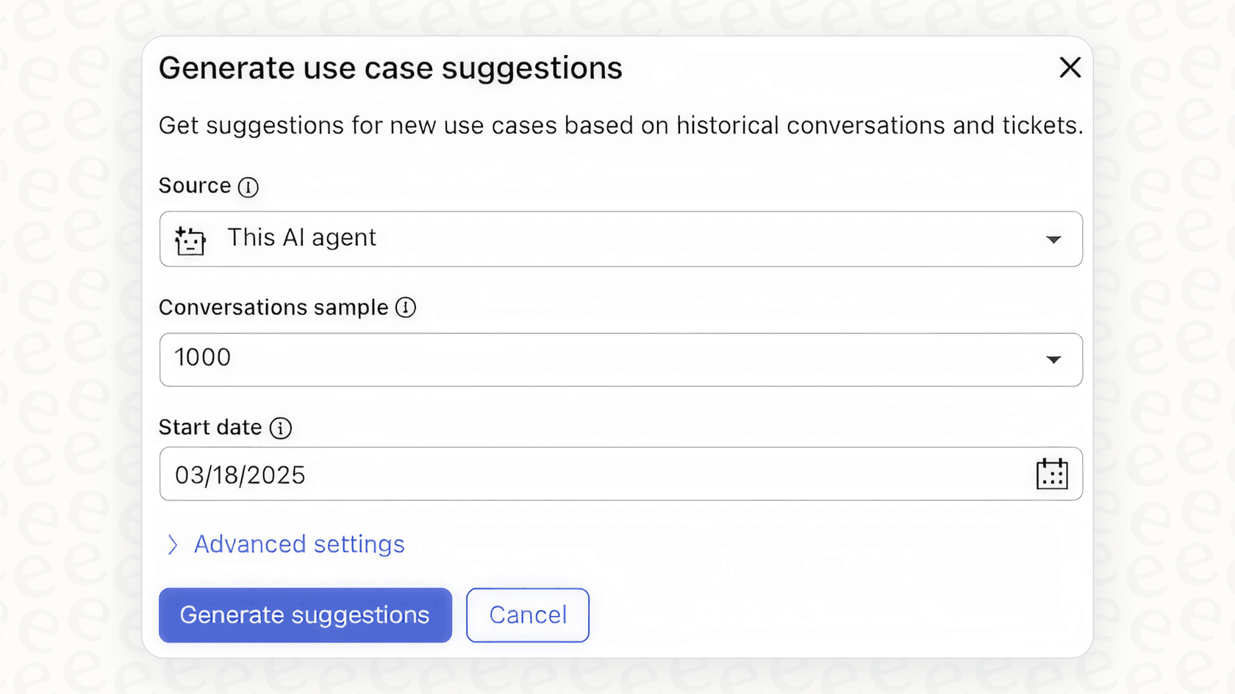Click the Source info icon
This screenshot has height=694, width=1235.
coord(249,187)
